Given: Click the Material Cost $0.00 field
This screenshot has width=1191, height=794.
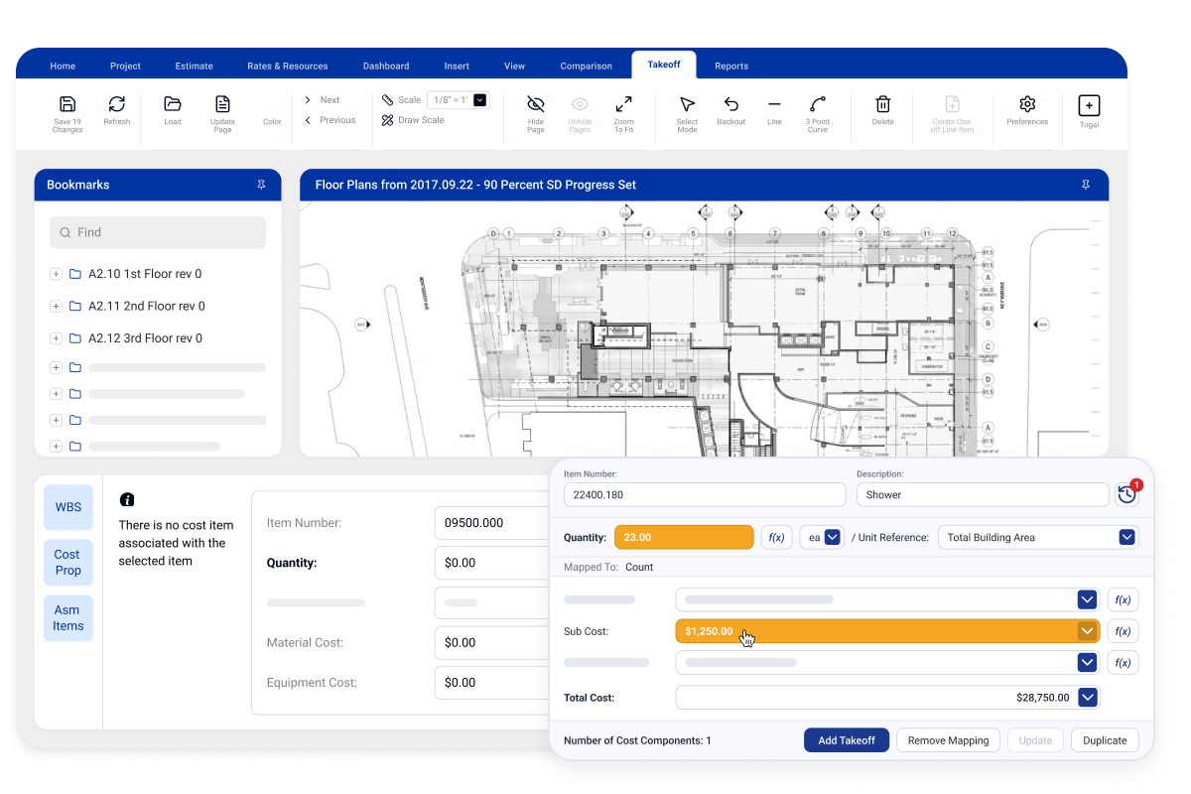Looking at the screenshot, I should point(491,643).
